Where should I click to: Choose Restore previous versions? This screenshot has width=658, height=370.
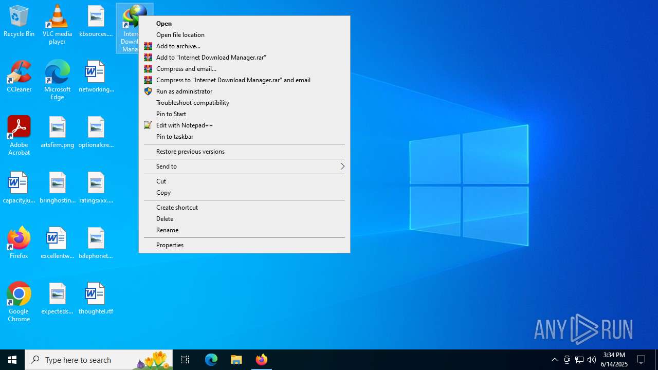[244, 152]
